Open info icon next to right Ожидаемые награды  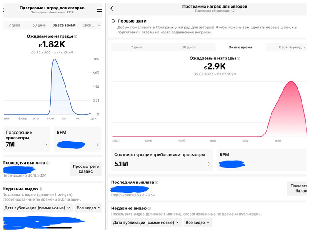[239, 58]
